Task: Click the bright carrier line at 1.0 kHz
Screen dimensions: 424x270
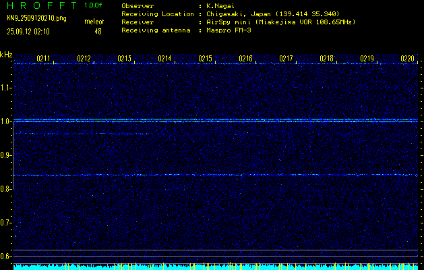Action: (216, 121)
